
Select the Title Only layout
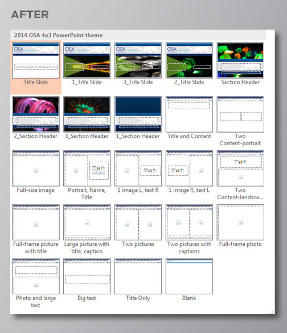tap(138, 276)
